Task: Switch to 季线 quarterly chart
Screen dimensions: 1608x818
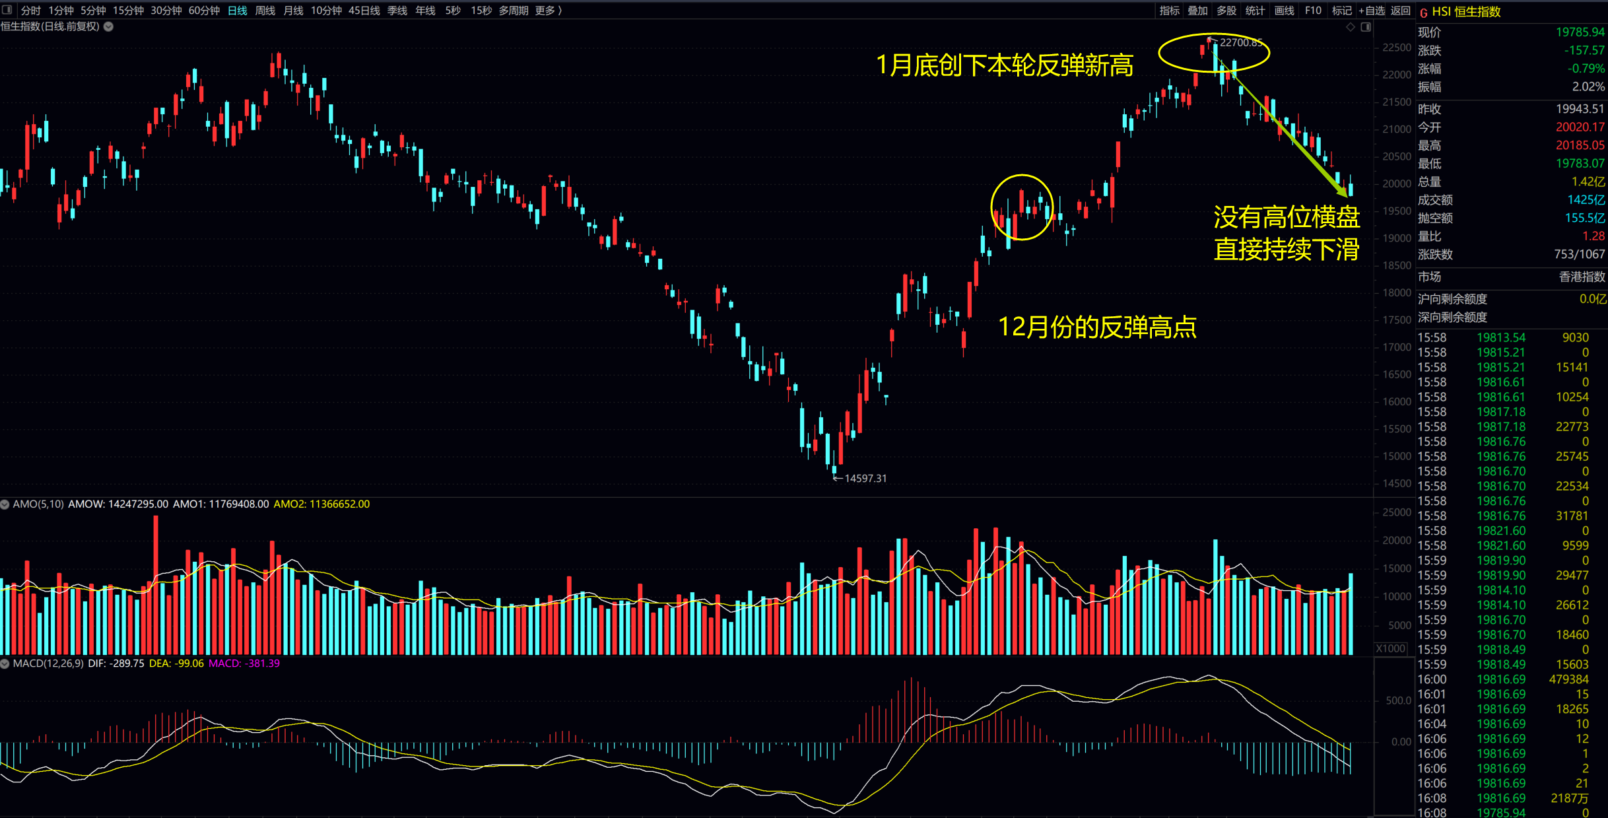Action: coord(397,11)
